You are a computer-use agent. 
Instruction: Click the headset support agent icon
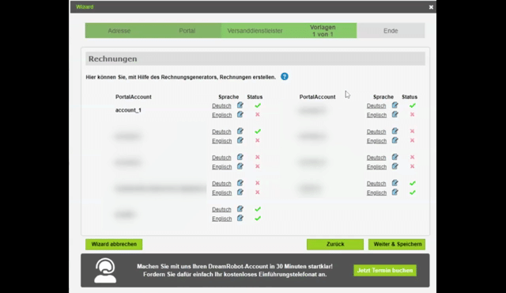coord(105,270)
